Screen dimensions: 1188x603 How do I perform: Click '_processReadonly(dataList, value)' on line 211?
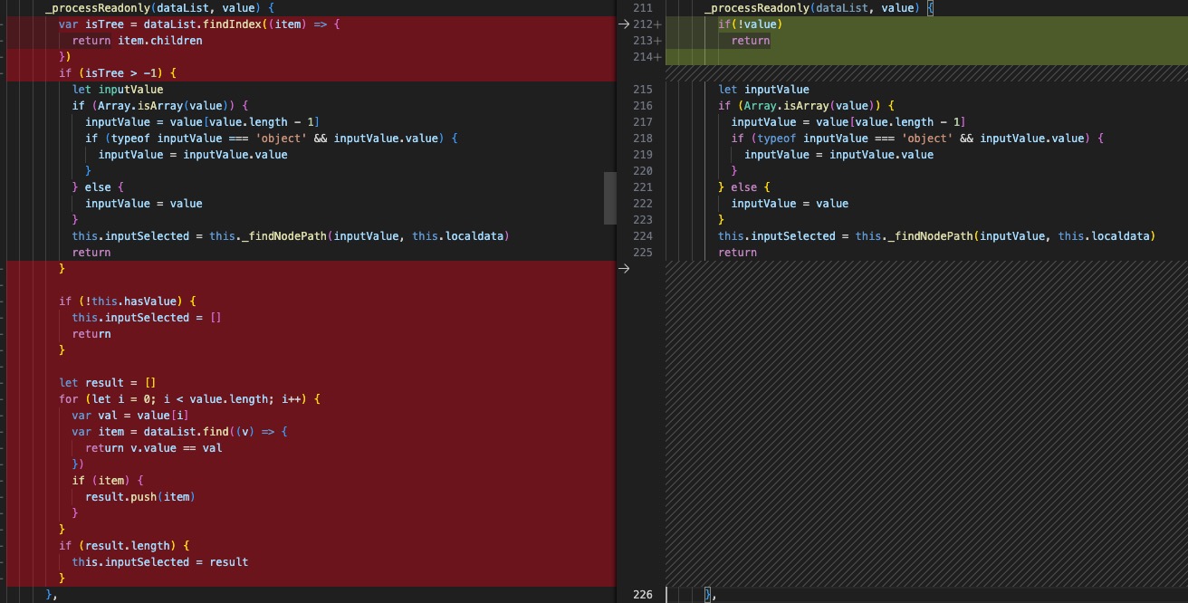click(812, 8)
